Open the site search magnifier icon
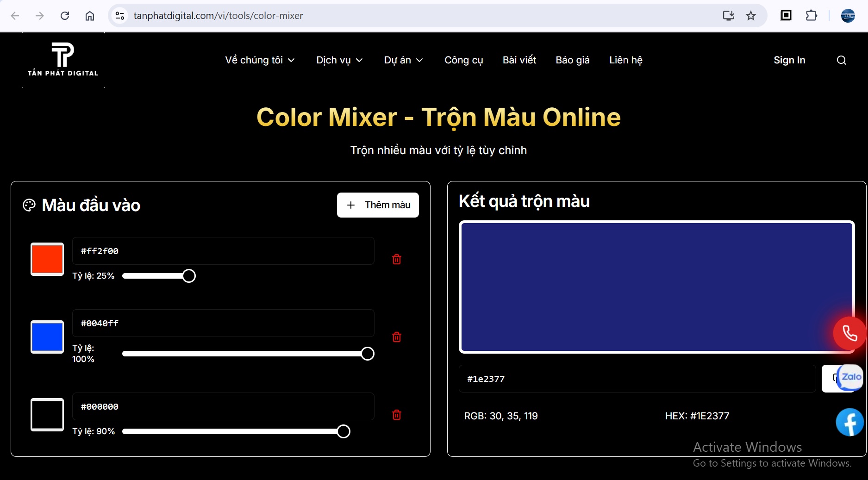 [x=841, y=60]
